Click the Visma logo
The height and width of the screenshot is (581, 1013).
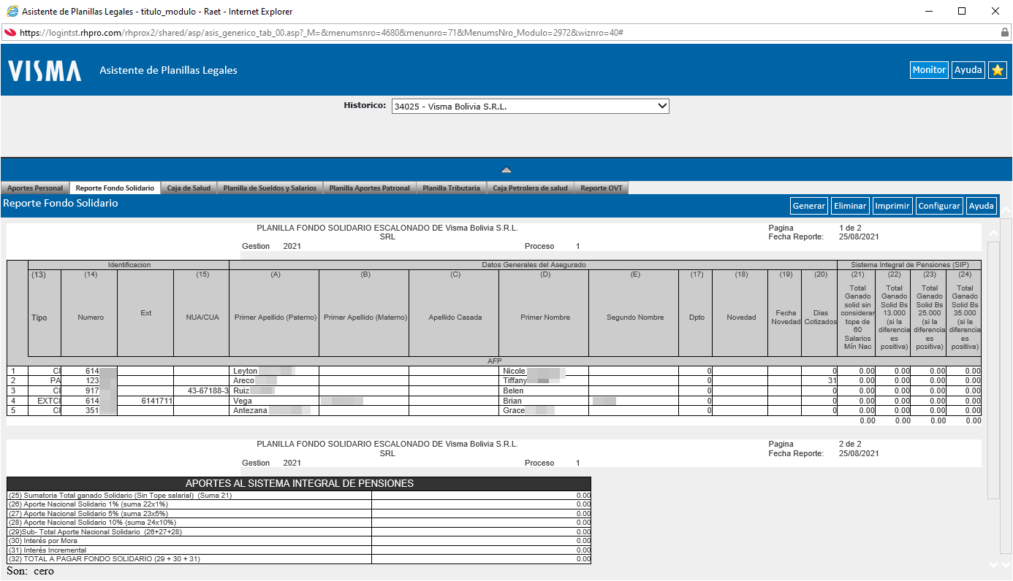45,71
